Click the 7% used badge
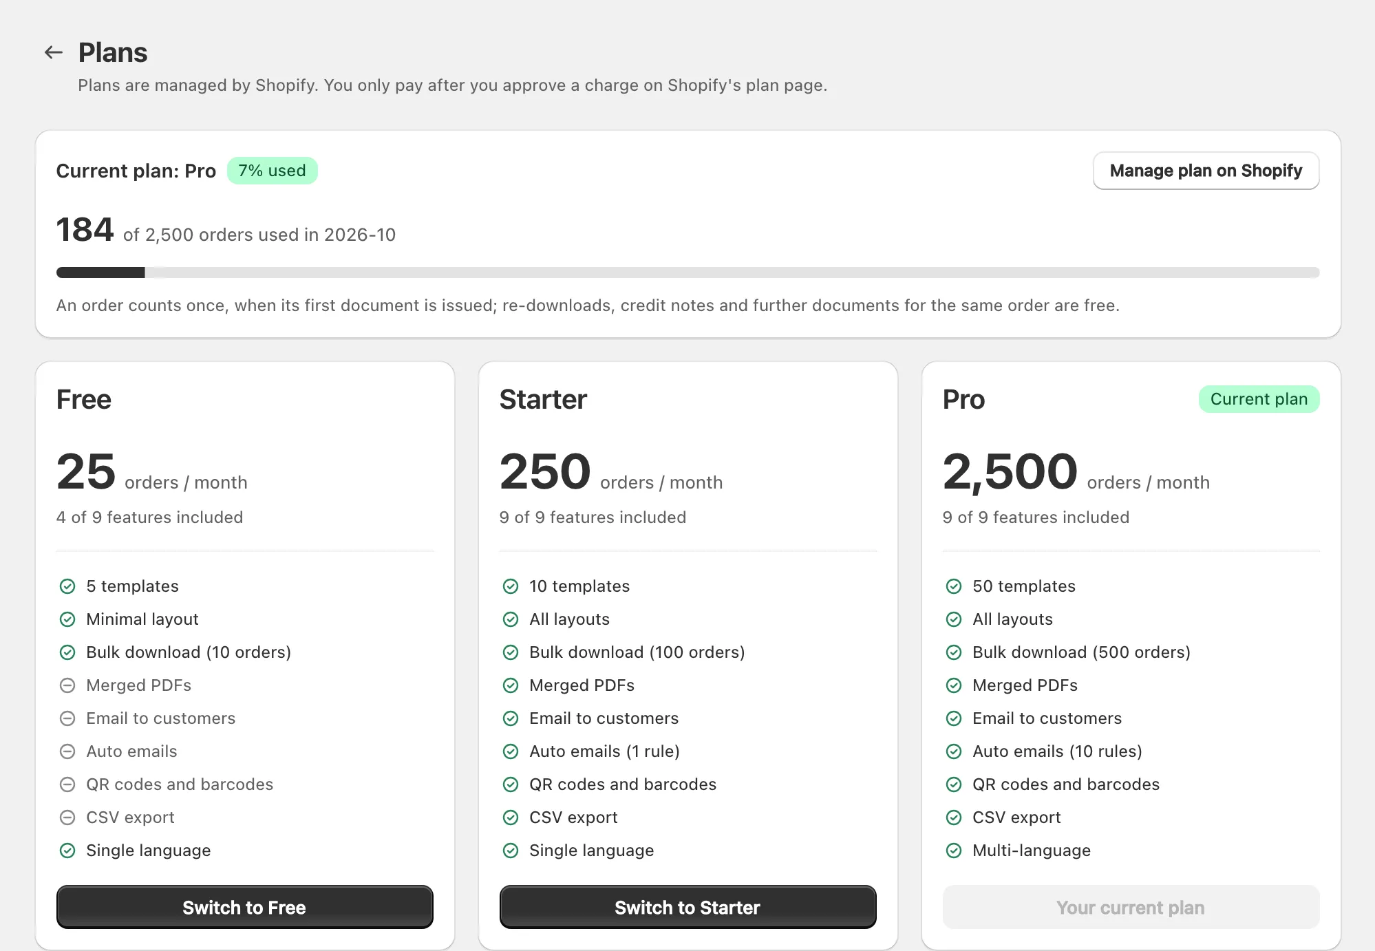Image resolution: width=1375 pixels, height=951 pixels. click(272, 171)
